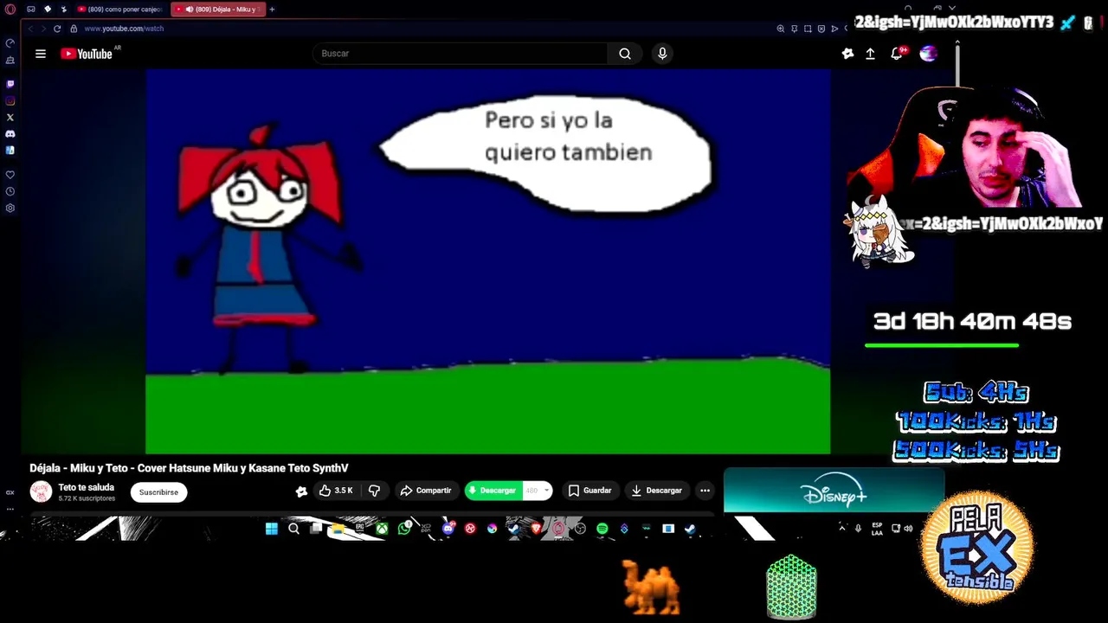1108x623 pixels.
Task: Take a snapshot with the address bar icon
Action: [x=808, y=29]
